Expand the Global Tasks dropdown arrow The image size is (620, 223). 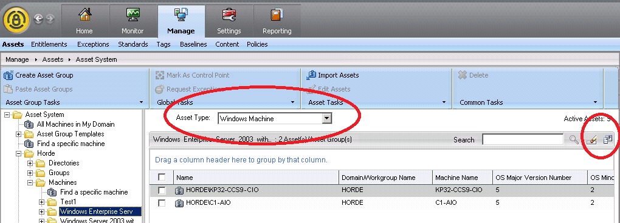pos(293,102)
